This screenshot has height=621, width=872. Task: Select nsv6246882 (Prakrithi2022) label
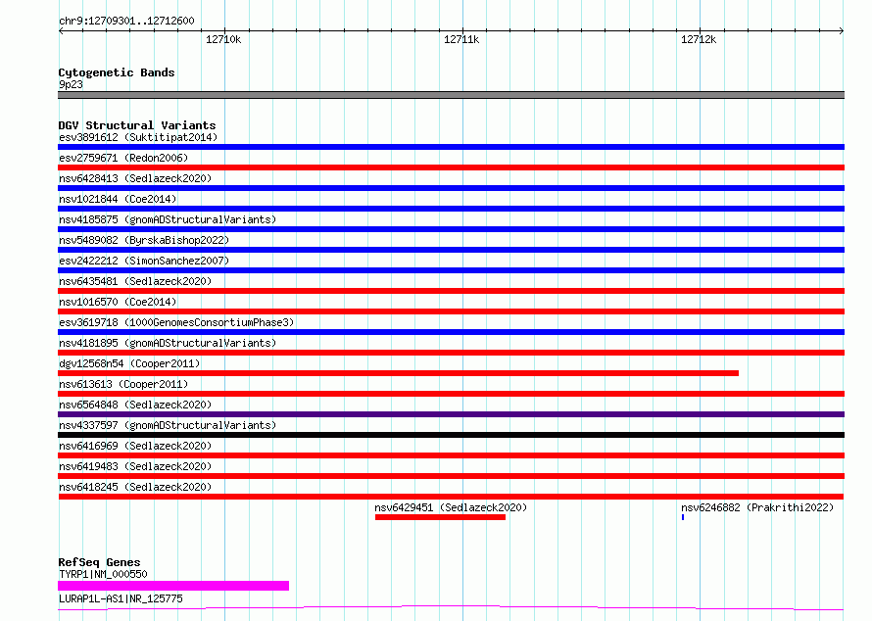(757, 507)
